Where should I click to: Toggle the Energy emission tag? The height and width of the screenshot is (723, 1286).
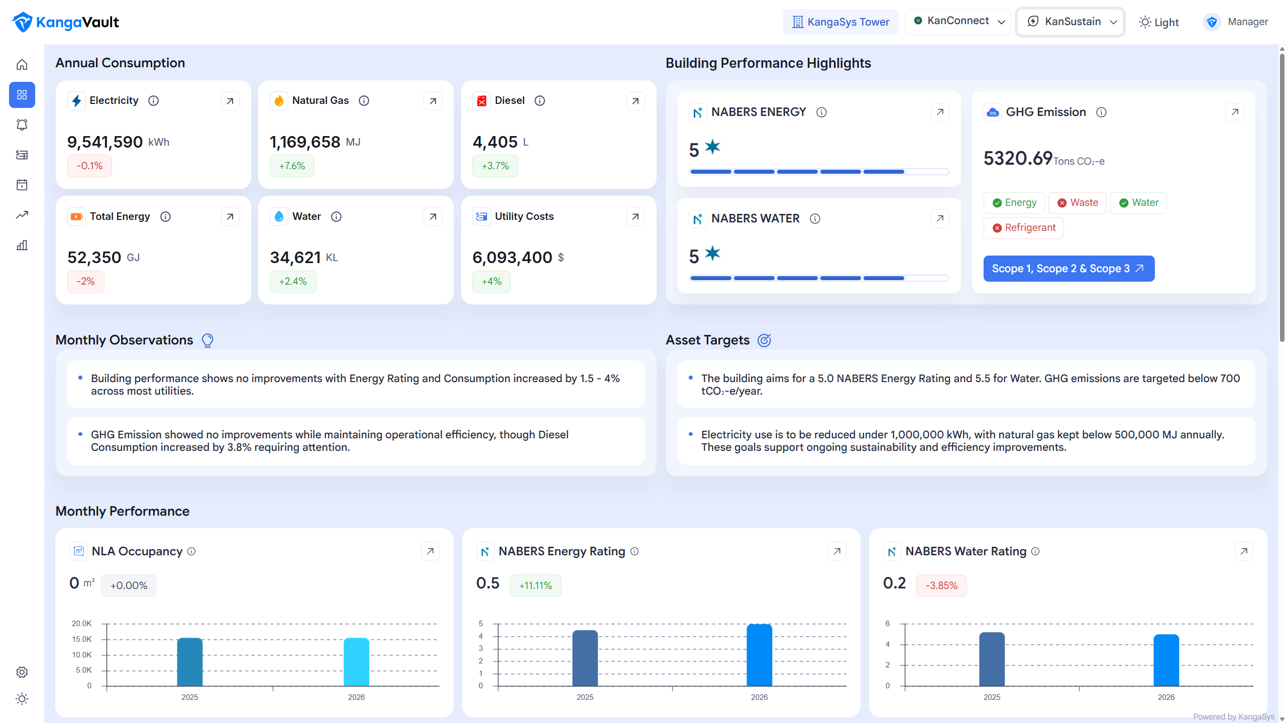(1014, 203)
